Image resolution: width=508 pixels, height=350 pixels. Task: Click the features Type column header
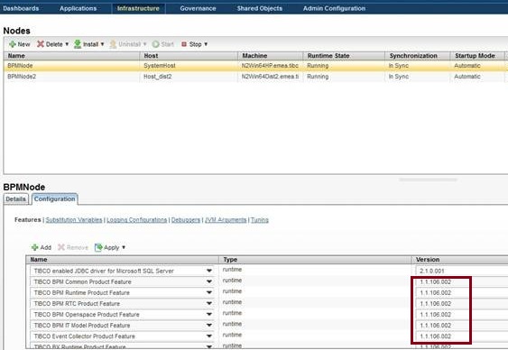(x=315, y=260)
